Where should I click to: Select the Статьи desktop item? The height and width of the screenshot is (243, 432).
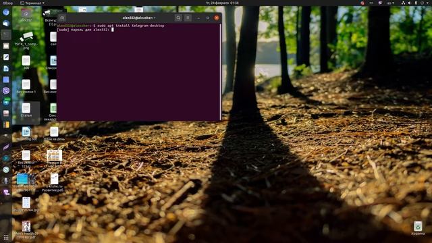(26, 110)
